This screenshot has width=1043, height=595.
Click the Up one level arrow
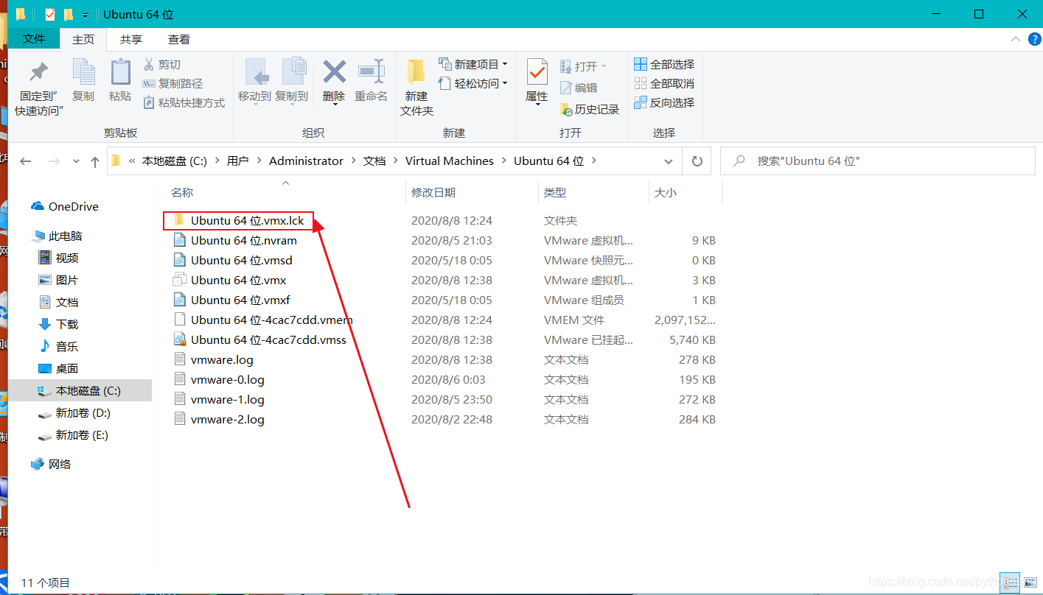pos(94,161)
